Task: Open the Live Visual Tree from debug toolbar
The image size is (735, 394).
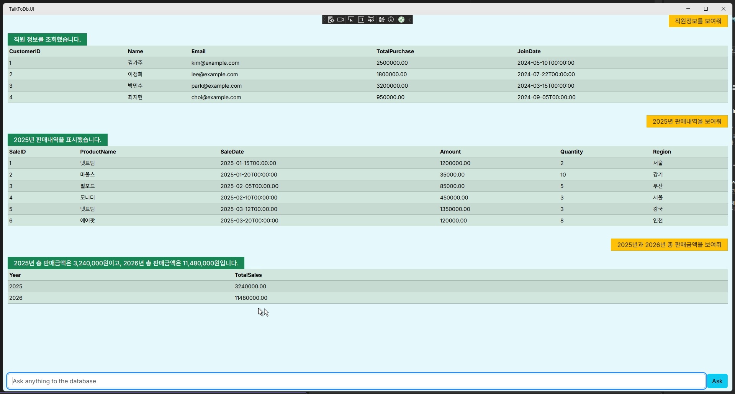Action: (331, 20)
